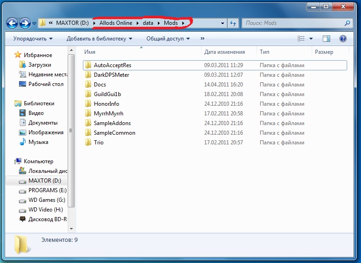Open the Общий доступ menu
This screenshot has height=263, width=361.
click(x=168, y=39)
